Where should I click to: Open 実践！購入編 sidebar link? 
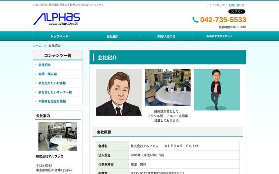pos(48,74)
